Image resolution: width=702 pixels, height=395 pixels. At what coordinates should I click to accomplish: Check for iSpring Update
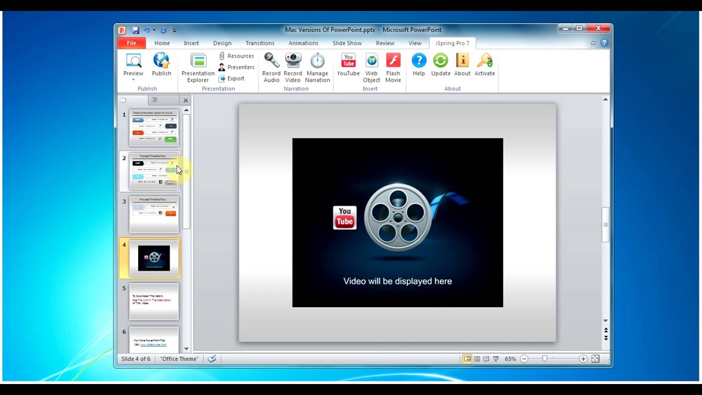(x=440, y=65)
